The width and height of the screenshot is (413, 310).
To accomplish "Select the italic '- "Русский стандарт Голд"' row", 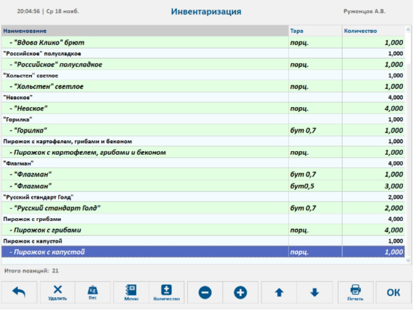I will coord(203,208).
